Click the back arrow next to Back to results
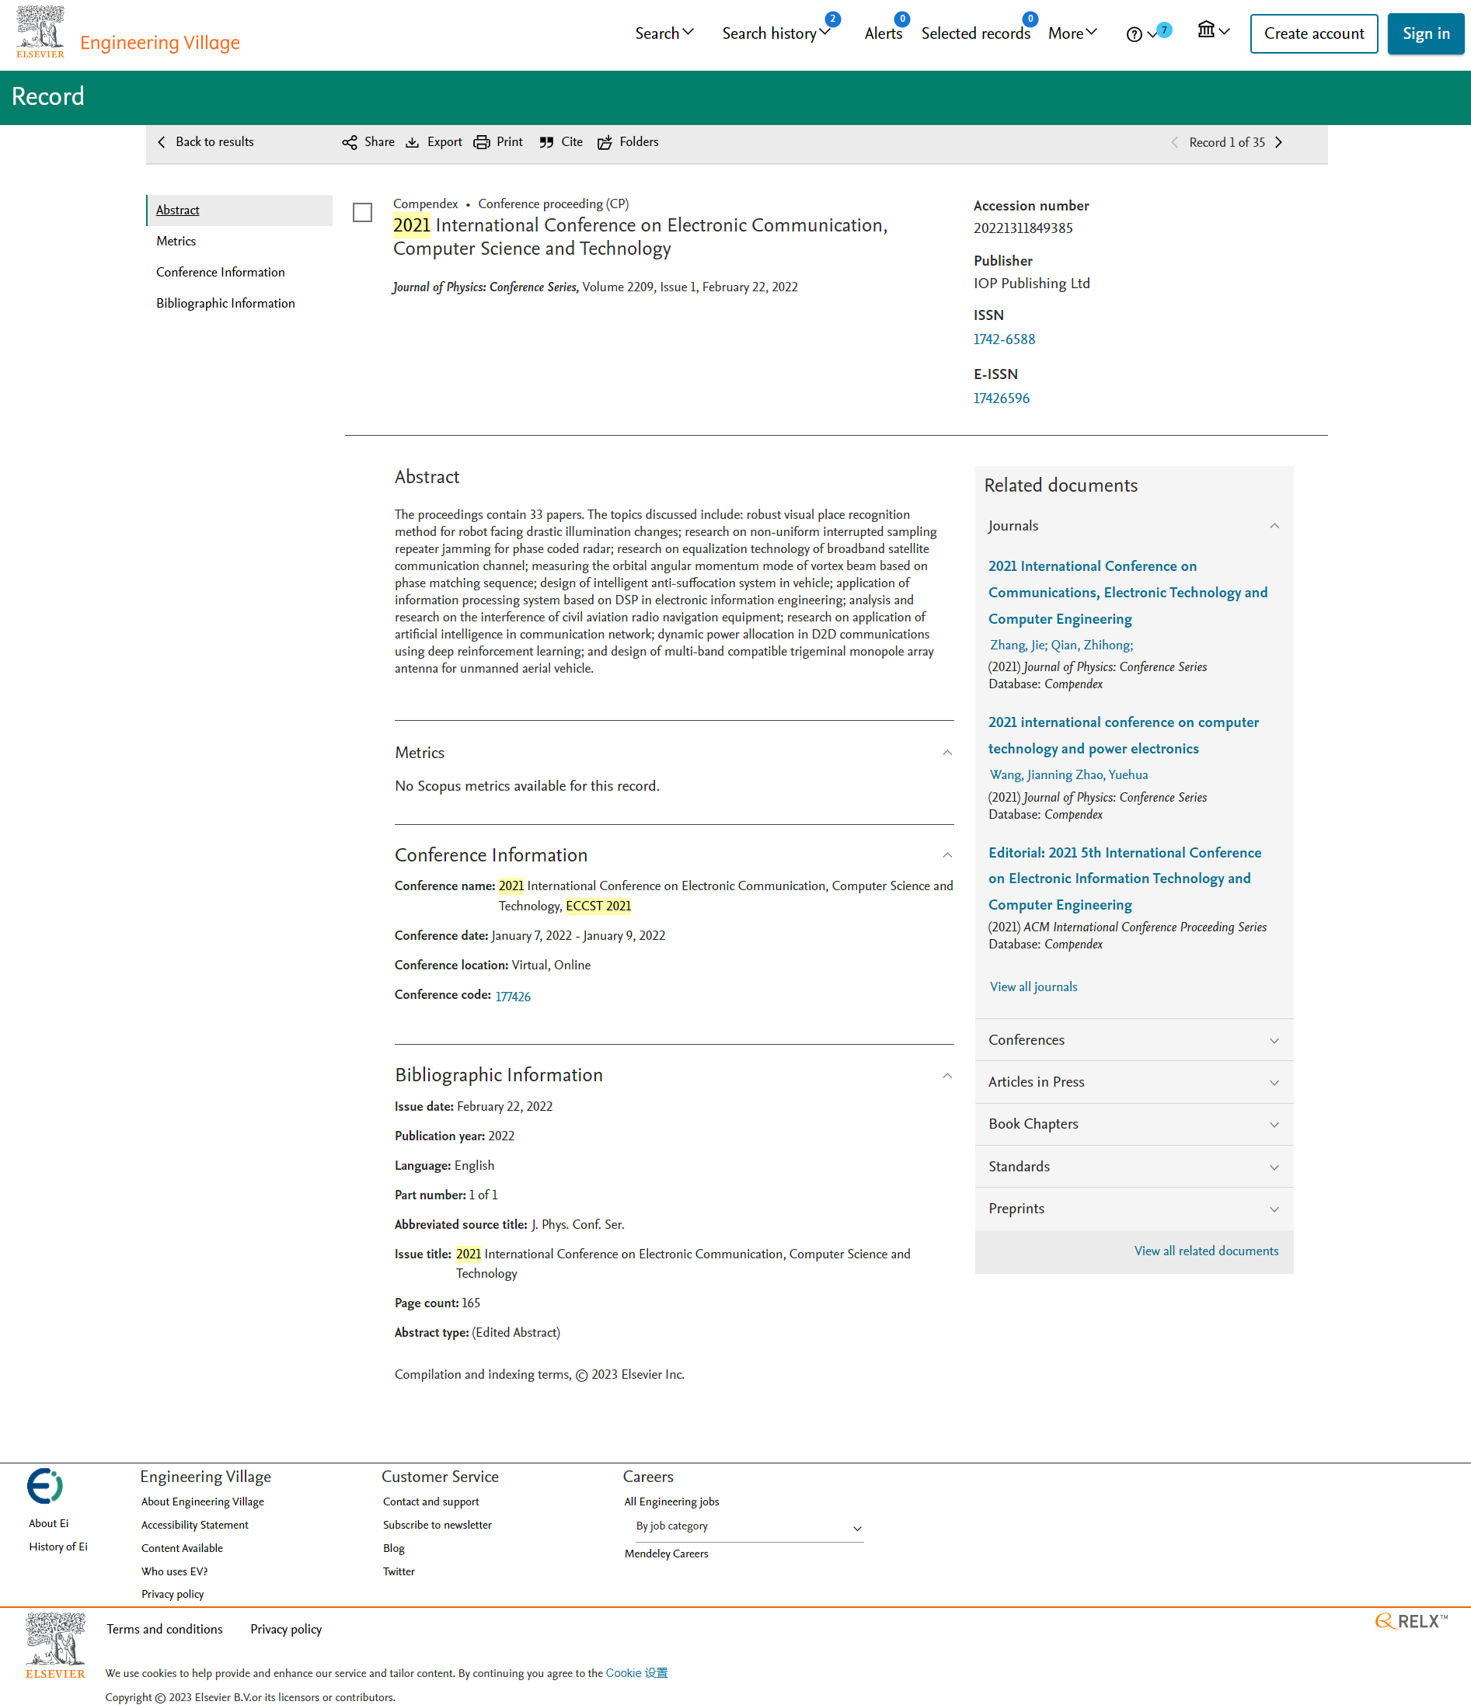This screenshot has width=1471, height=1705. tap(162, 142)
